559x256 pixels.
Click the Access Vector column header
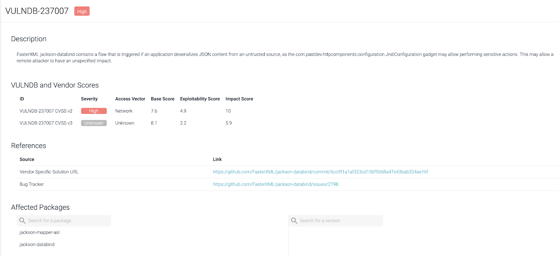(x=130, y=99)
